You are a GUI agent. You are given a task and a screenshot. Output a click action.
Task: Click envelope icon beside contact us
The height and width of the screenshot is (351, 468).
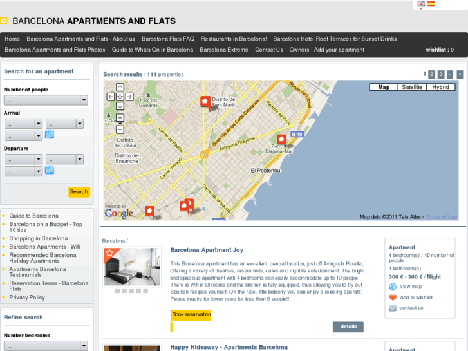pos(393,308)
